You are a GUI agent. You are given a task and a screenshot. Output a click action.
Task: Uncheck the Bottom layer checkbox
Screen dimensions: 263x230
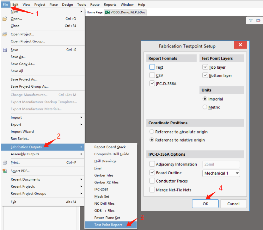205,75
